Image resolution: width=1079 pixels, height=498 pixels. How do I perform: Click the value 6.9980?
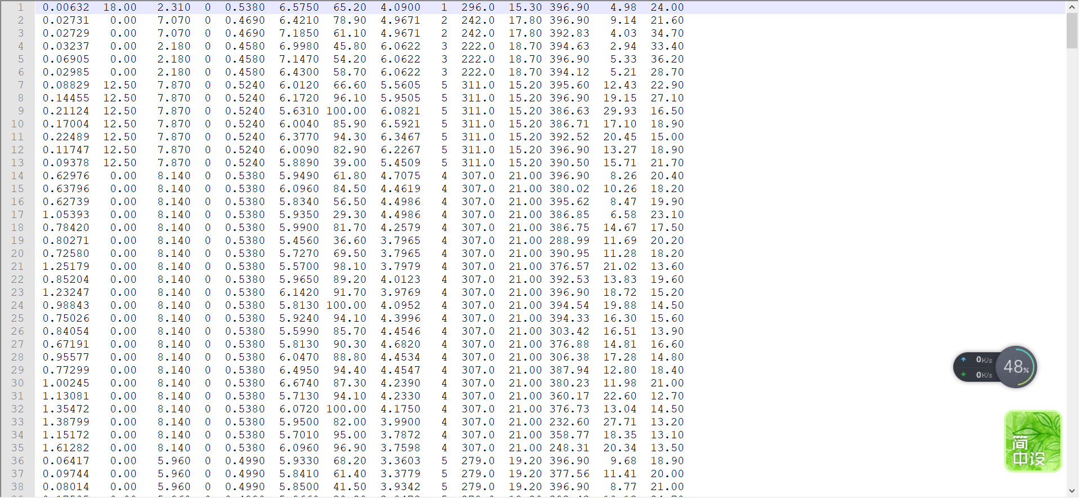click(x=299, y=46)
